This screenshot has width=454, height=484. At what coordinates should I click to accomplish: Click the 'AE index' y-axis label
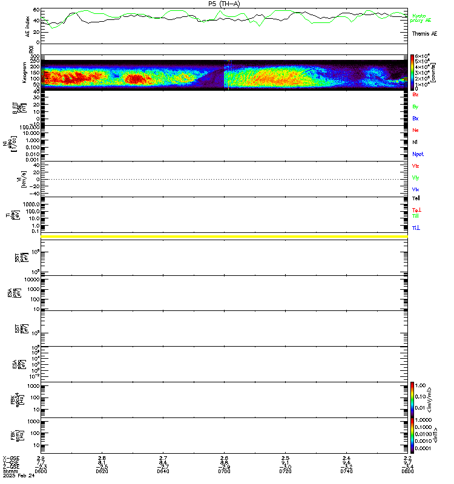point(27,27)
